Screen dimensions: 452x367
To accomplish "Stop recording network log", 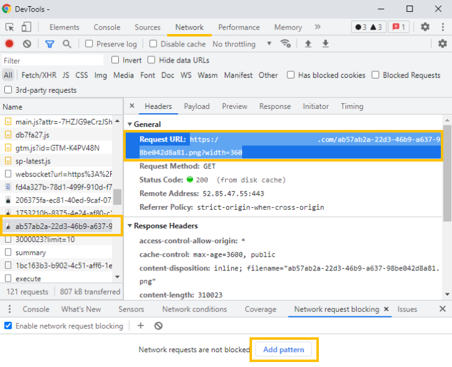I will click(9, 44).
